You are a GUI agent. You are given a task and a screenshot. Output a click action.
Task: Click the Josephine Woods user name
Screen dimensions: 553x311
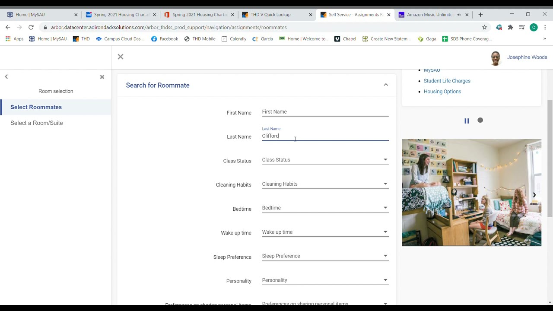527,57
